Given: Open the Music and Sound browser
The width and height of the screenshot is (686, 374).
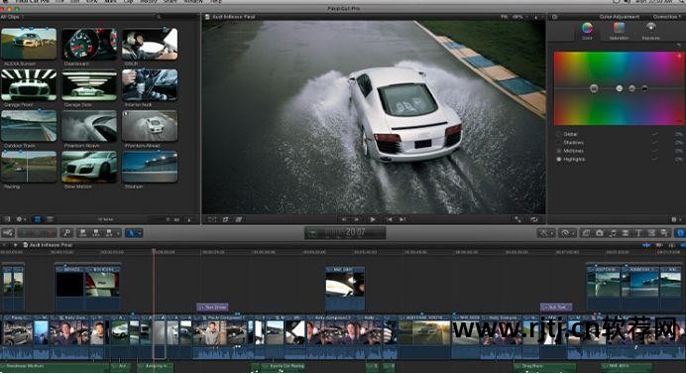Looking at the screenshot, I should coord(613,233).
